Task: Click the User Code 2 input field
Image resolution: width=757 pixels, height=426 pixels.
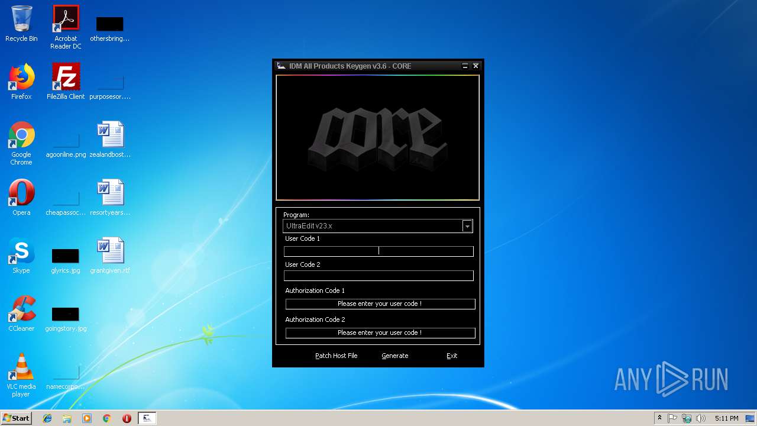Action: pos(378,276)
